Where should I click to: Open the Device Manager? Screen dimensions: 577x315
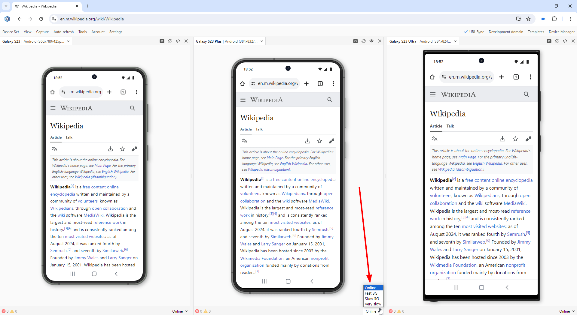point(561,31)
